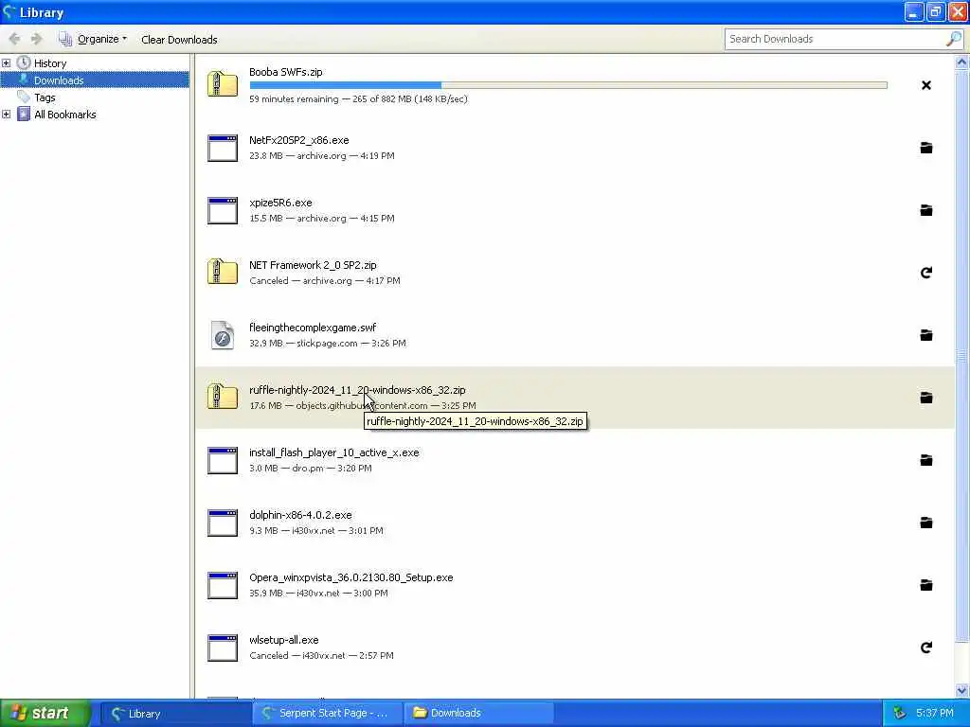
Task: Open containing folder for Opera_winxpvista setup
Action: [925, 585]
